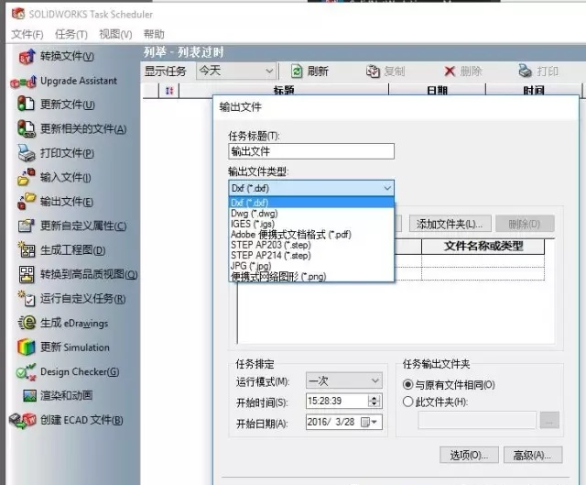Viewport: 586px width, 485px height.
Task: Click the Refresh (刷新) toolbar icon
Action: 297,72
